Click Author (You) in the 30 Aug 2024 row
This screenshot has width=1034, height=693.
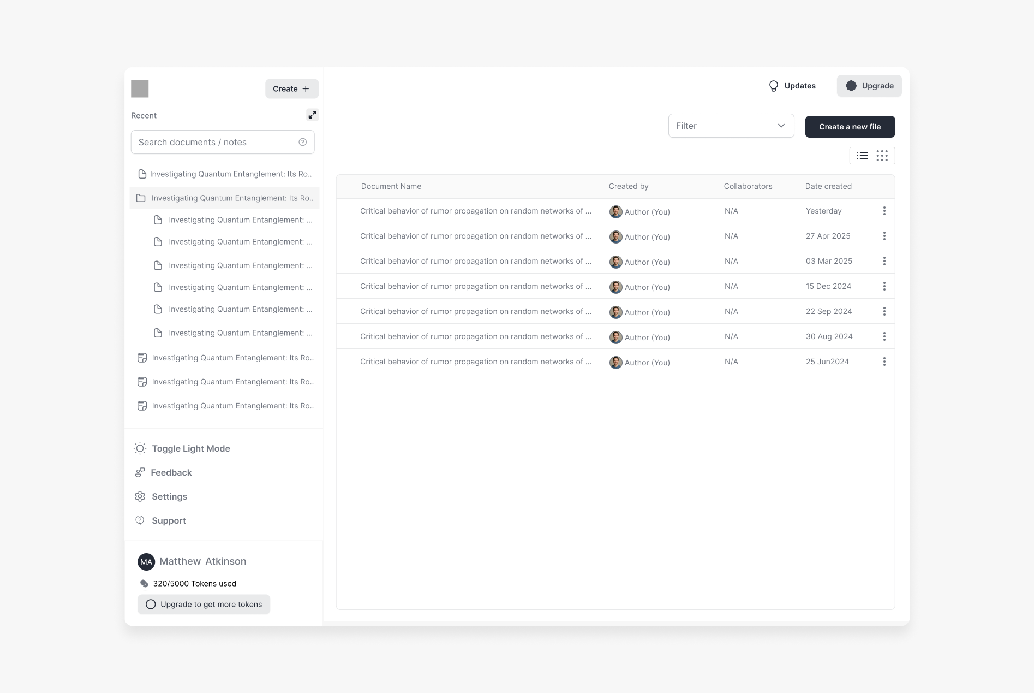click(647, 337)
